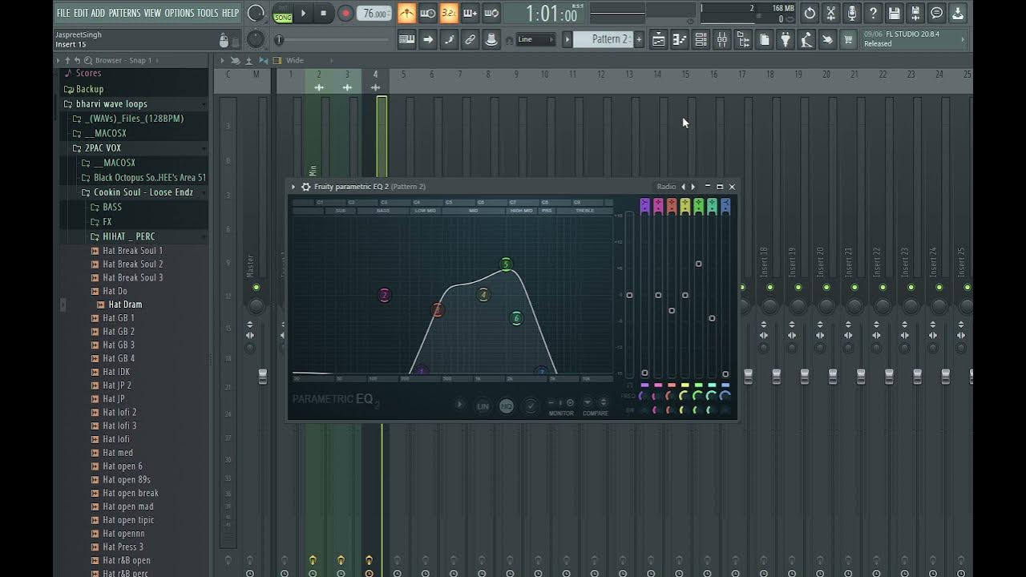Screen dimensions: 1026x577
Task: Click the main volume knob
Action: coord(256,13)
